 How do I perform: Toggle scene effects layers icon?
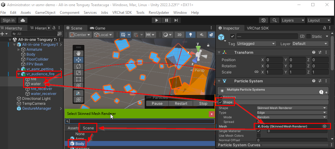click(x=211, y=34)
